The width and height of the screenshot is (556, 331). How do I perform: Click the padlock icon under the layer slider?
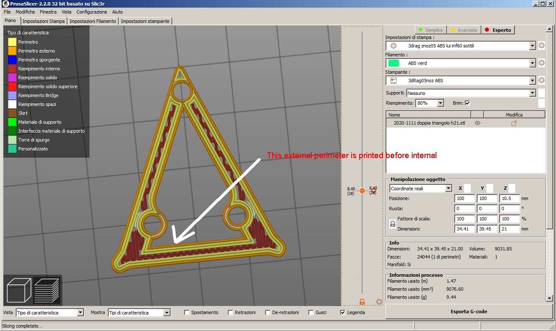(x=362, y=302)
